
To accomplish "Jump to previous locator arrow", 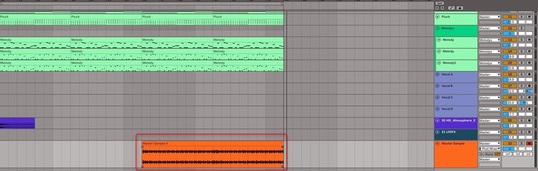I will click(x=437, y=8).
